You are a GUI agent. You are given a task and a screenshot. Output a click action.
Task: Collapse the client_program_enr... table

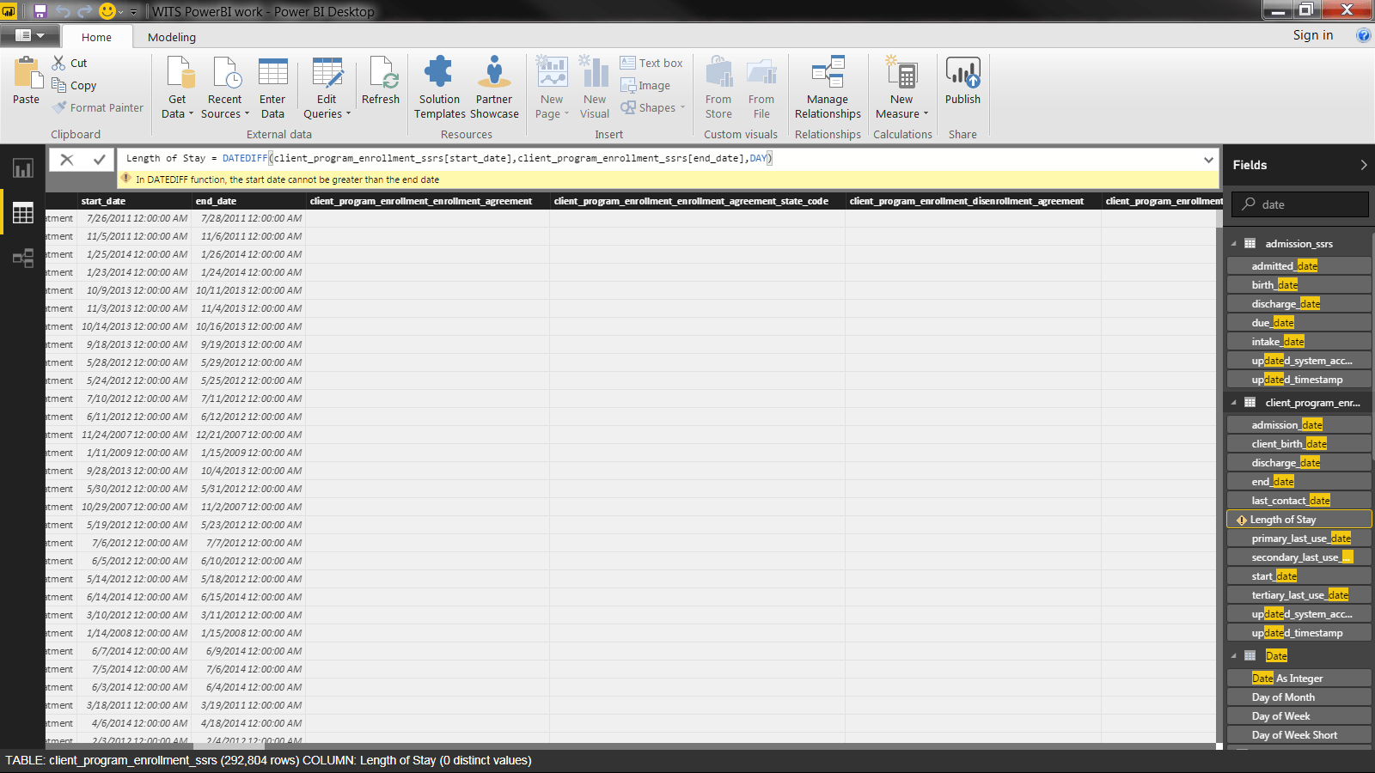(1234, 403)
